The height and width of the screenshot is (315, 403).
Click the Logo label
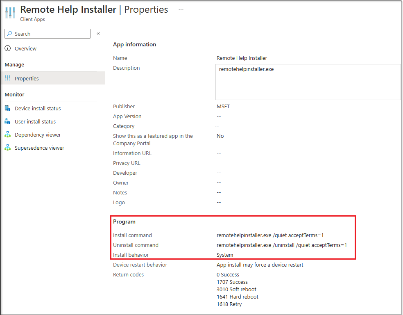pos(119,203)
